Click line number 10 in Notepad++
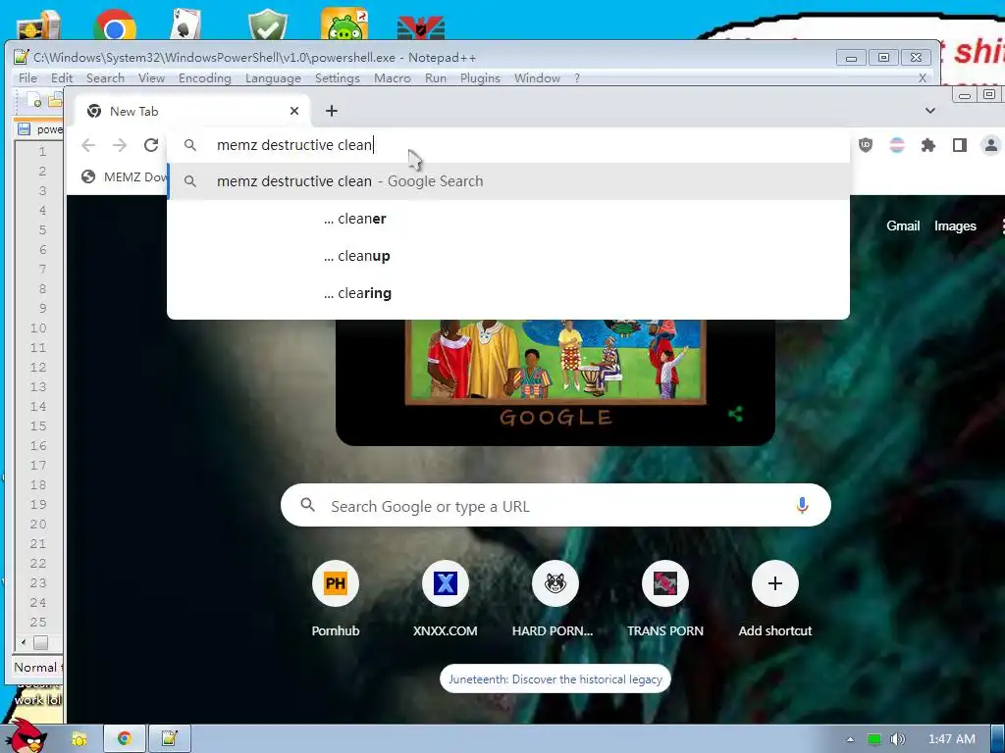The width and height of the screenshot is (1005, 753). click(x=38, y=327)
